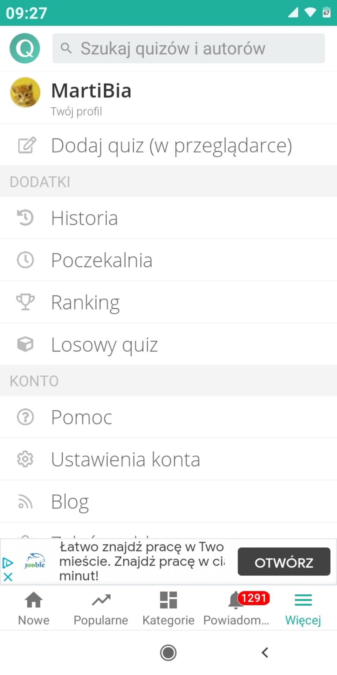Open the Losowy quiz menu entry

[104, 345]
